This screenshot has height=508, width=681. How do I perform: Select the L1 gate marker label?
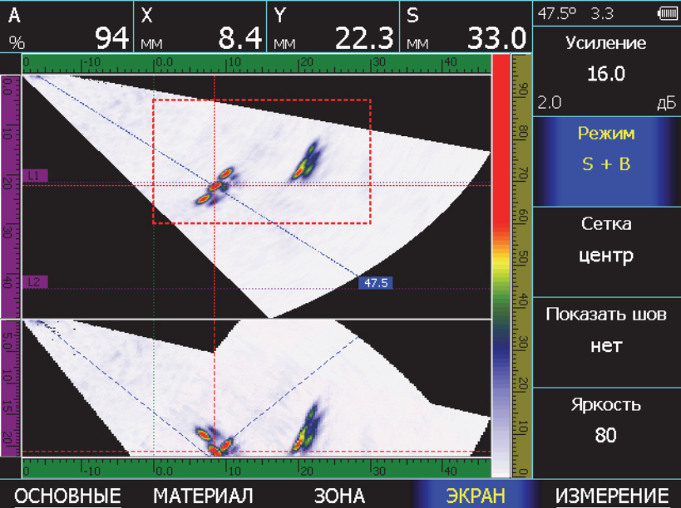(x=36, y=175)
